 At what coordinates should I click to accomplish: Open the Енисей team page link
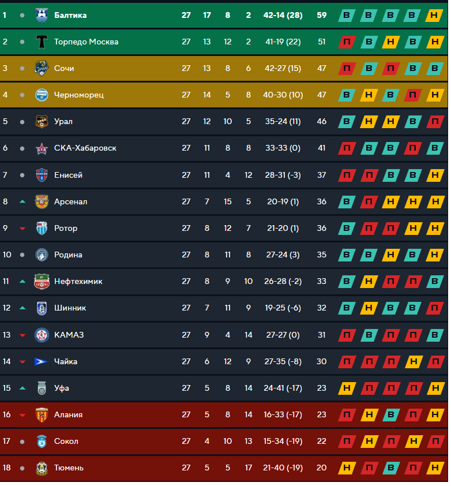[68, 175]
